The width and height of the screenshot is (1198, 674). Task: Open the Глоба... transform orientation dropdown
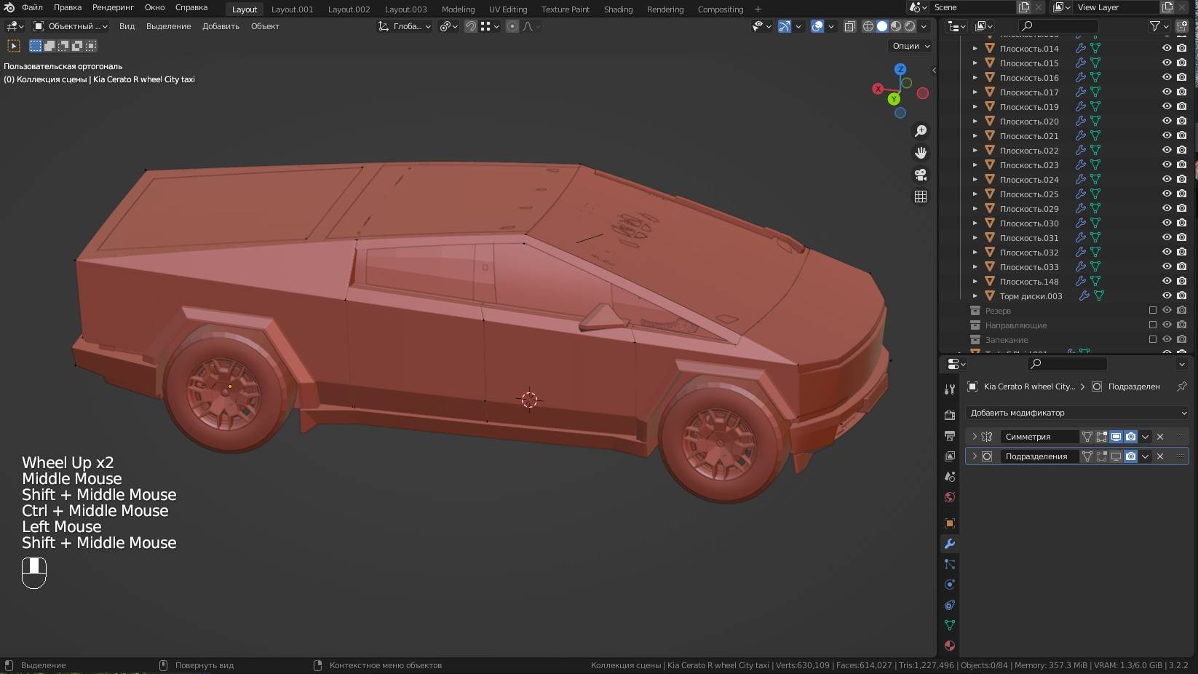click(x=404, y=26)
